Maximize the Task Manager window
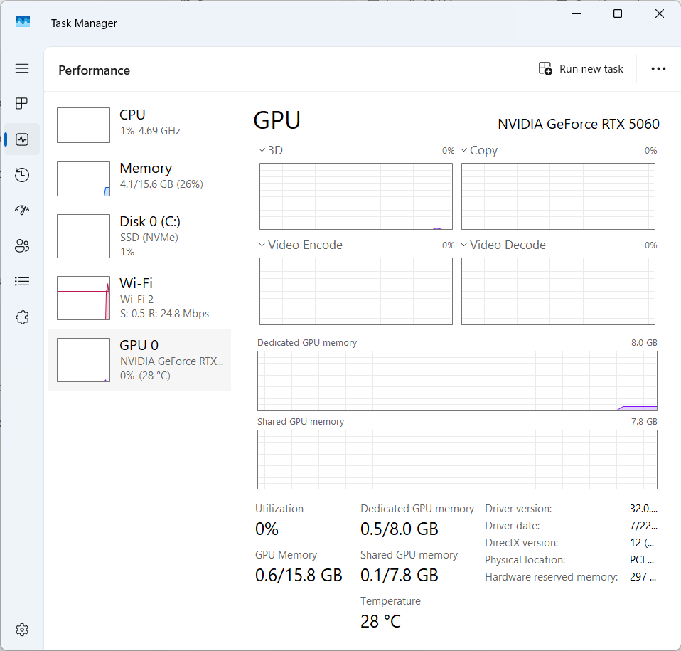The width and height of the screenshot is (681, 651). 618,14
